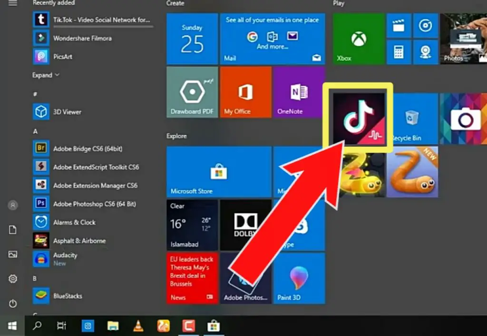Open the Islamabad weather tile
Image resolution: width=487 pixels, height=336 pixels.
(192, 225)
